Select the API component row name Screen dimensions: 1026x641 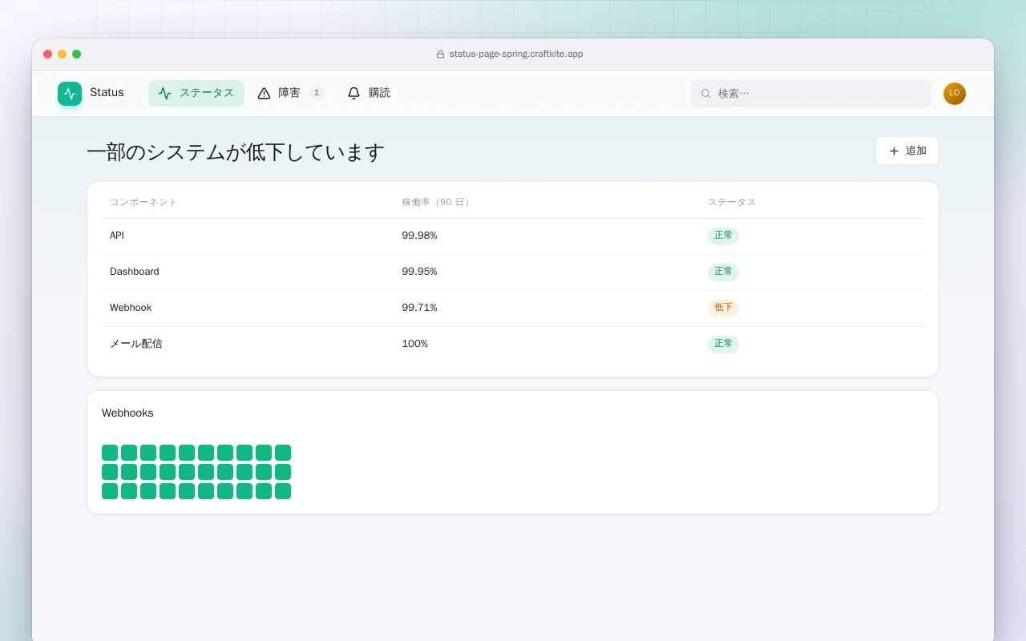(x=117, y=236)
